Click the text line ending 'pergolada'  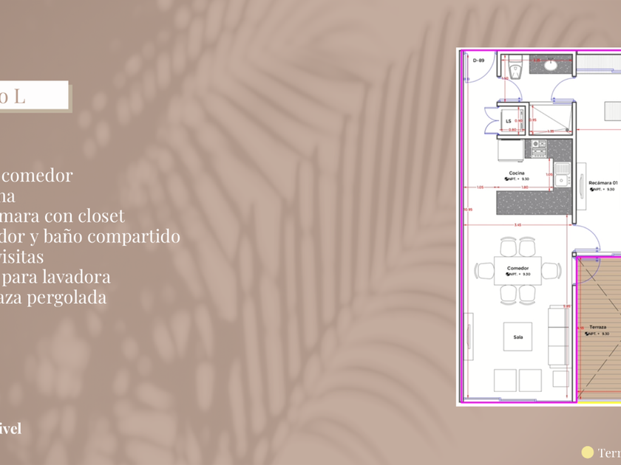click(x=53, y=297)
